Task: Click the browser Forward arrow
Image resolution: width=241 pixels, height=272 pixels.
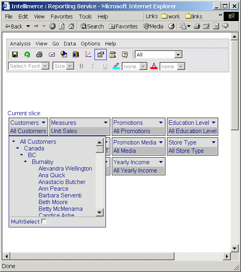Action: click(36, 26)
